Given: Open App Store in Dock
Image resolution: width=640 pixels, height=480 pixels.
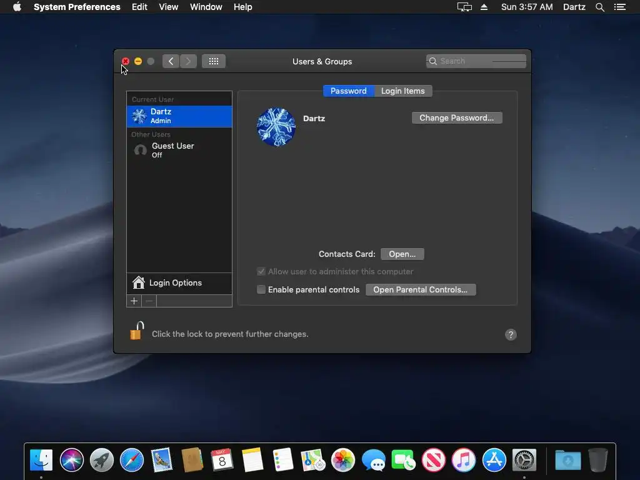Looking at the screenshot, I should pyautogui.click(x=494, y=460).
